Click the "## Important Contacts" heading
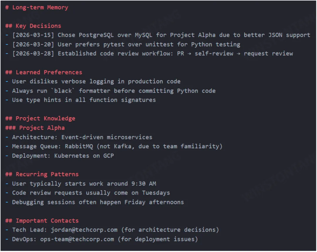317x252 pixels. (42, 220)
